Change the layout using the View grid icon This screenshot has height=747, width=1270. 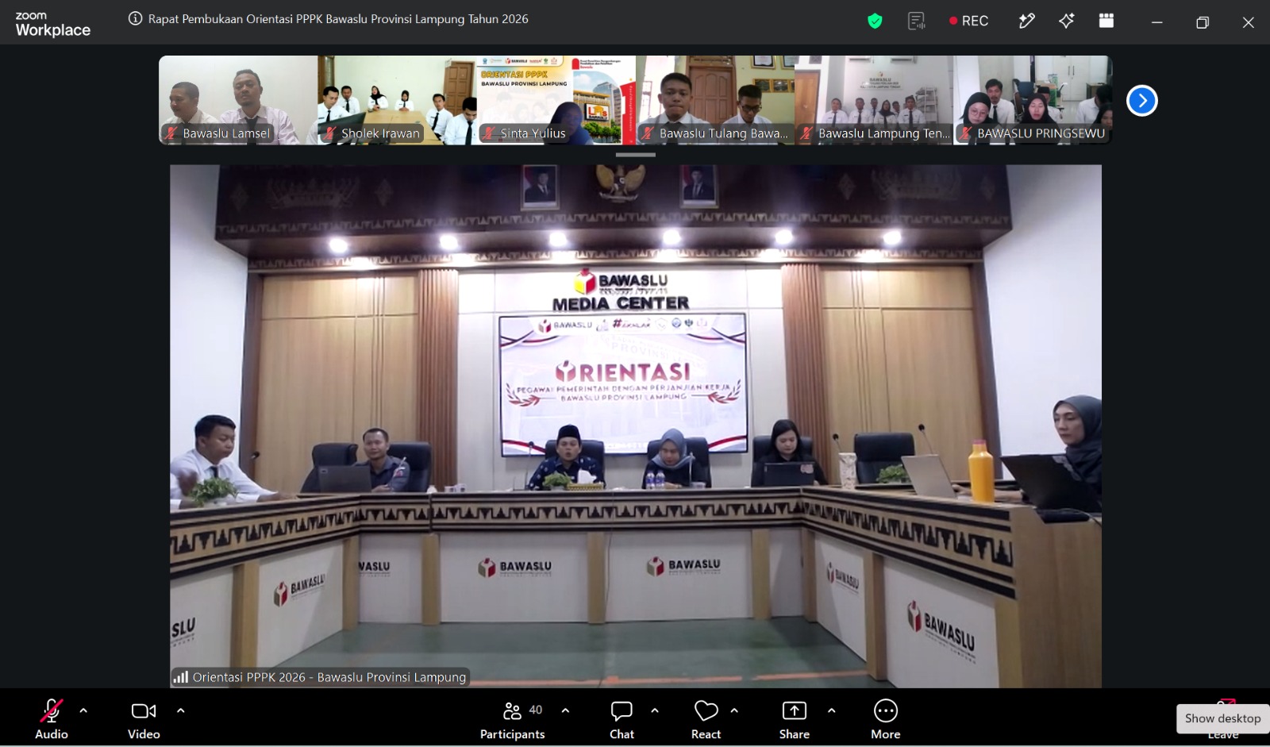click(1106, 21)
